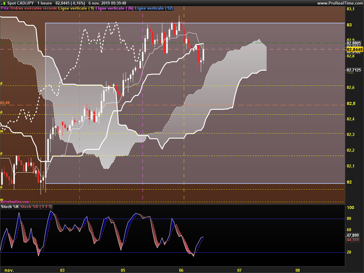The height and width of the screenshot is (273, 364).
Task: Click the 60 level on stochastic scale
Action: [349, 230]
